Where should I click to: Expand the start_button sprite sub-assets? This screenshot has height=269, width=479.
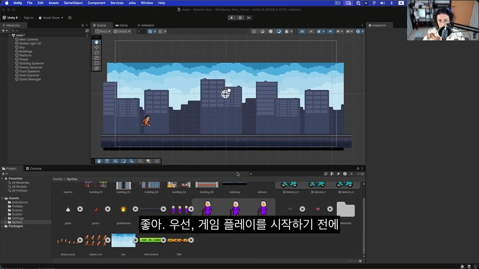pyautogui.click(x=164, y=240)
